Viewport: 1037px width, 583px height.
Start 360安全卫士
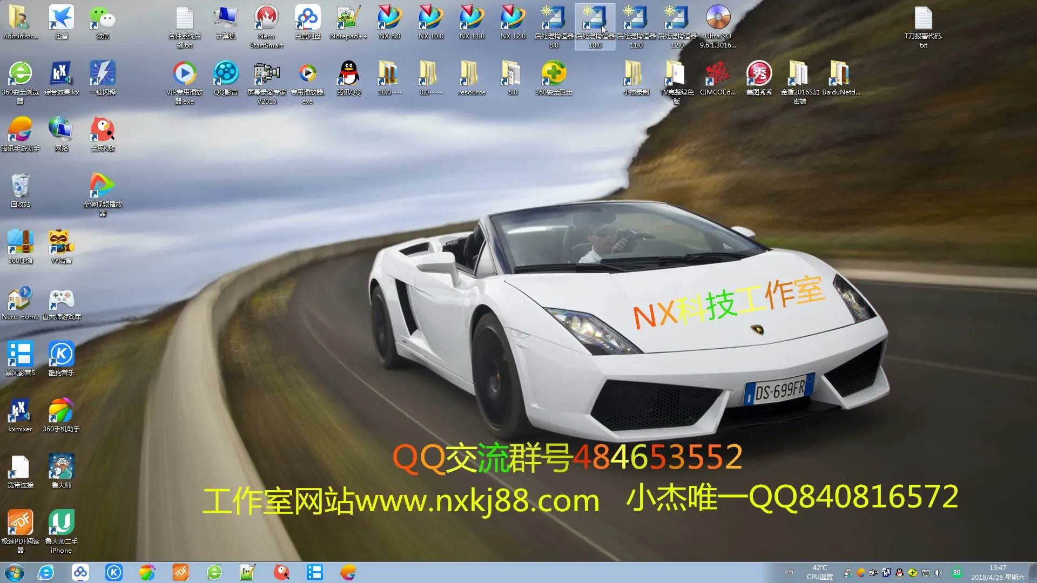pyautogui.click(x=553, y=76)
